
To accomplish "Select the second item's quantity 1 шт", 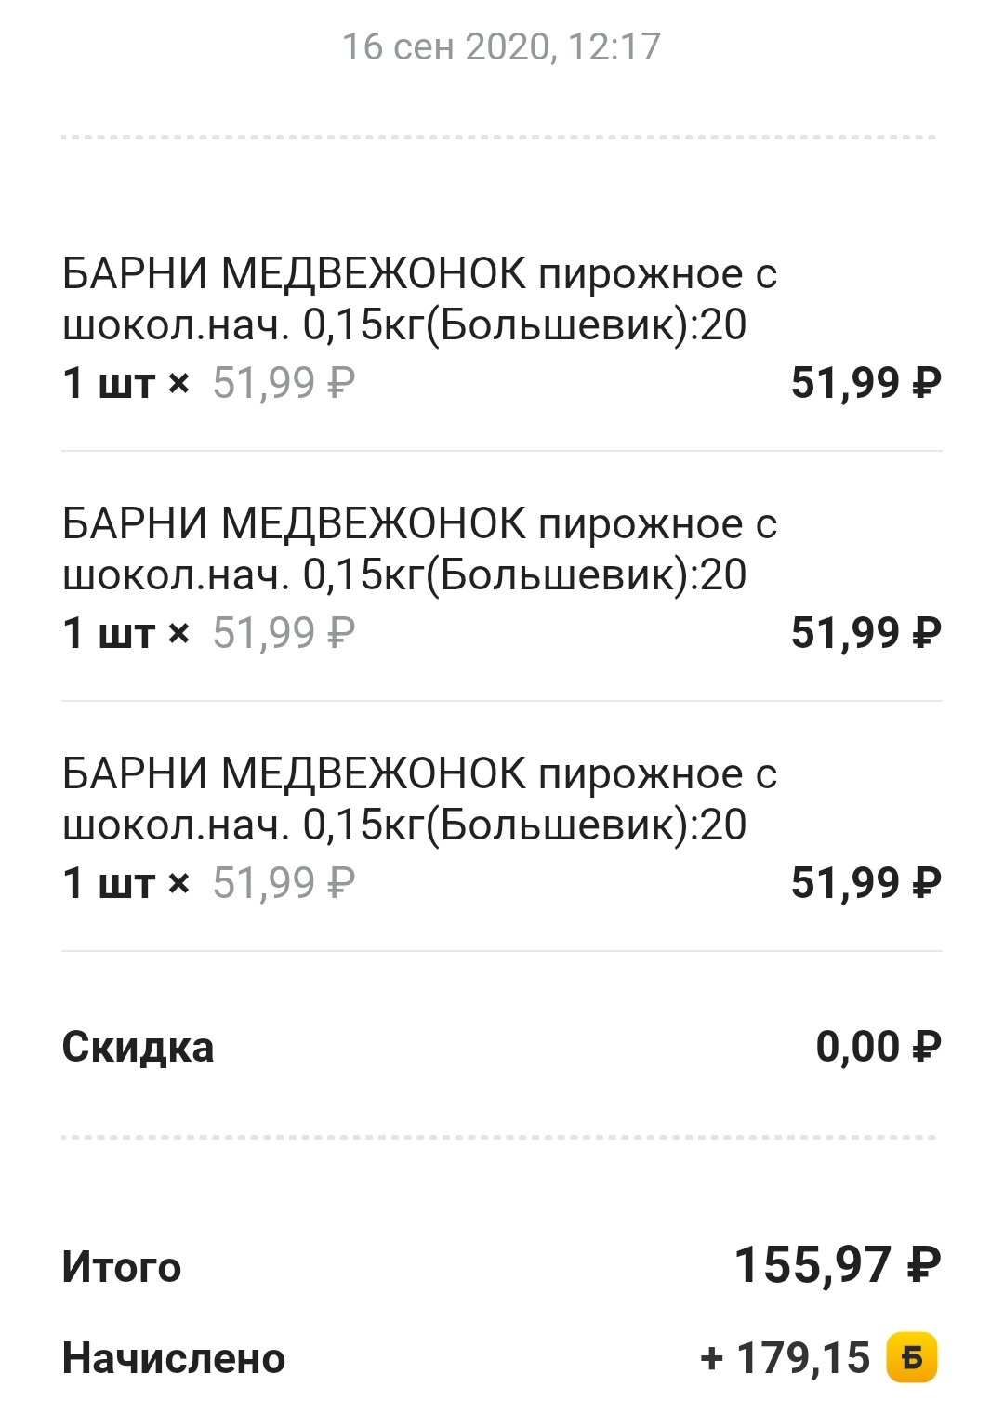I will (108, 633).
